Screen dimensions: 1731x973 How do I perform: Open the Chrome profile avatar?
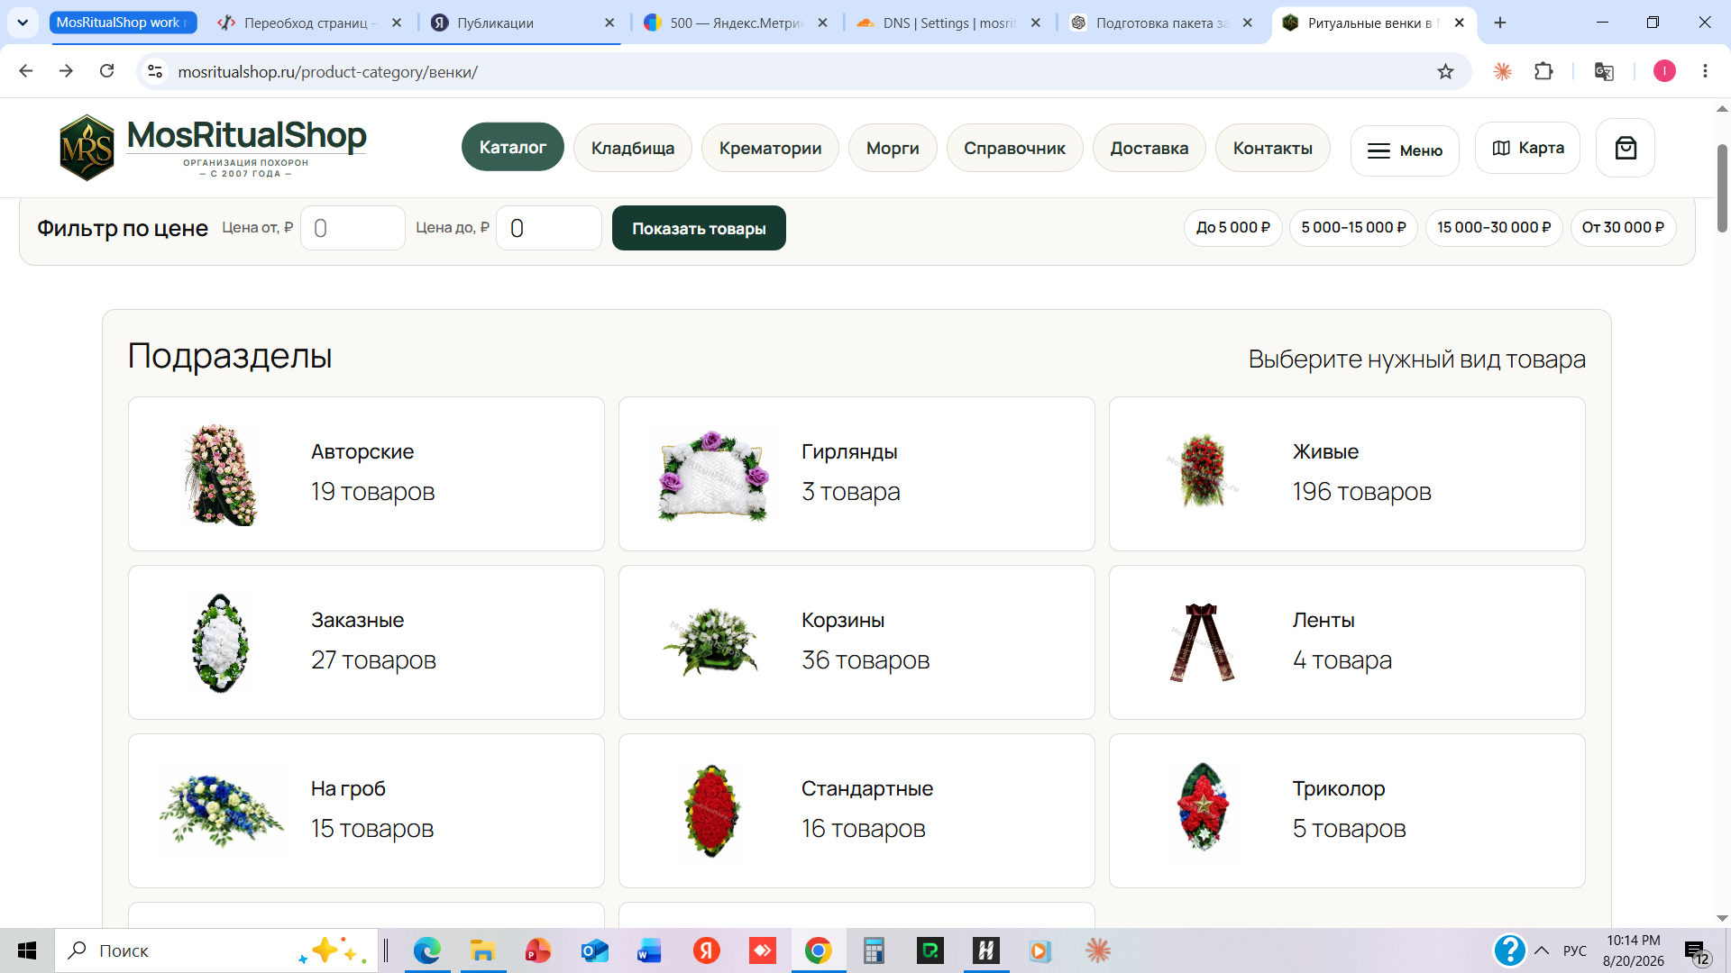click(x=1664, y=71)
